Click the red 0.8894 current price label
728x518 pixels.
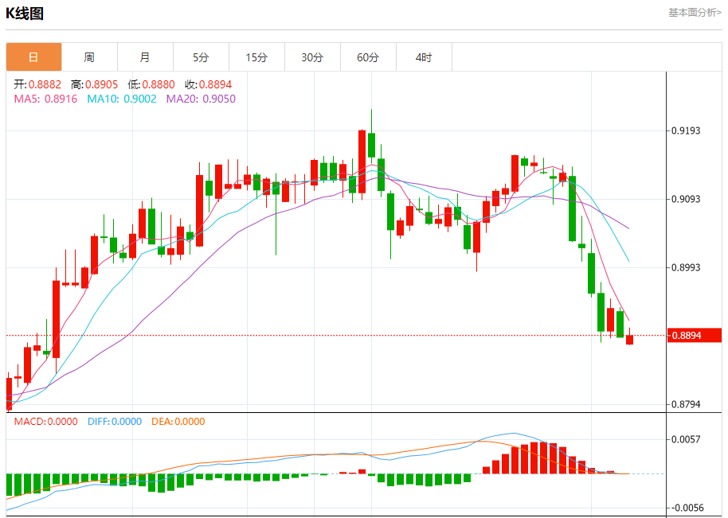pyautogui.click(x=694, y=335)
